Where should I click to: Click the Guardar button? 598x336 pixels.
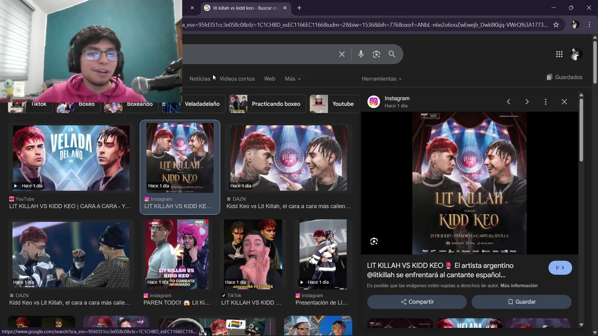tap(521, 302)
